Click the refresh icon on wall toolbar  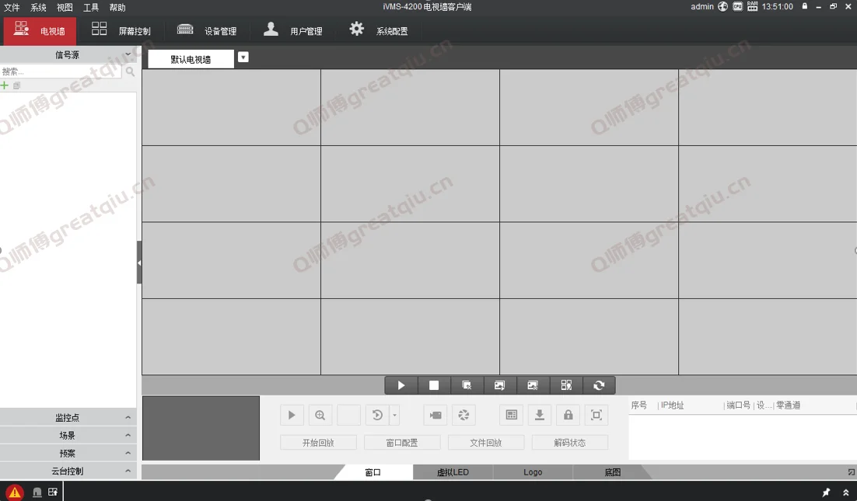(599, 385)
